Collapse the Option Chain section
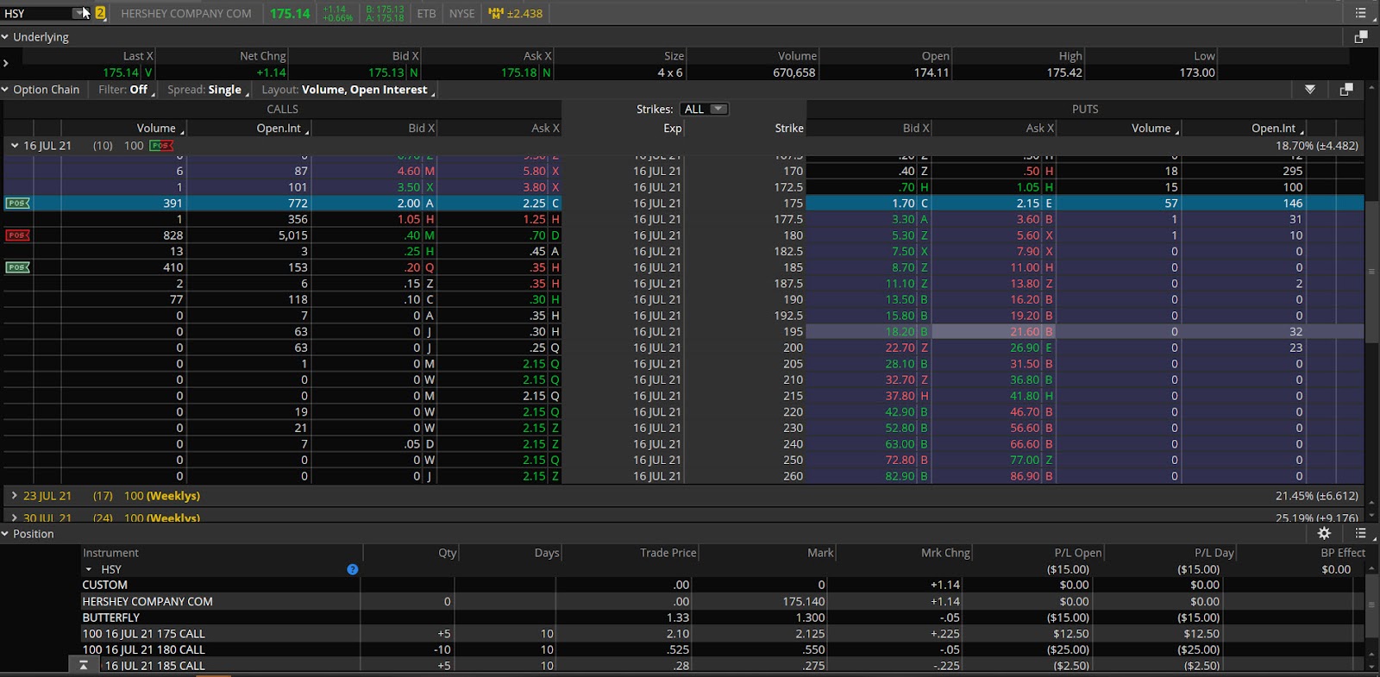 [x=5, y=90]
